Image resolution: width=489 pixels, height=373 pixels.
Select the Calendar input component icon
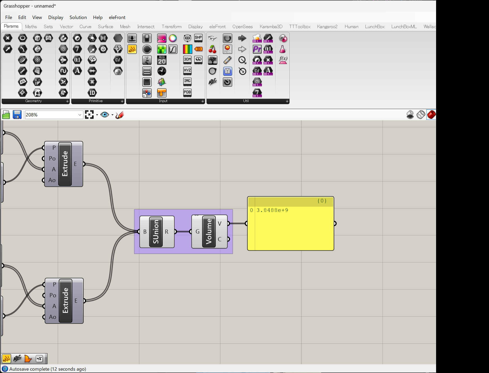[162, 60]
